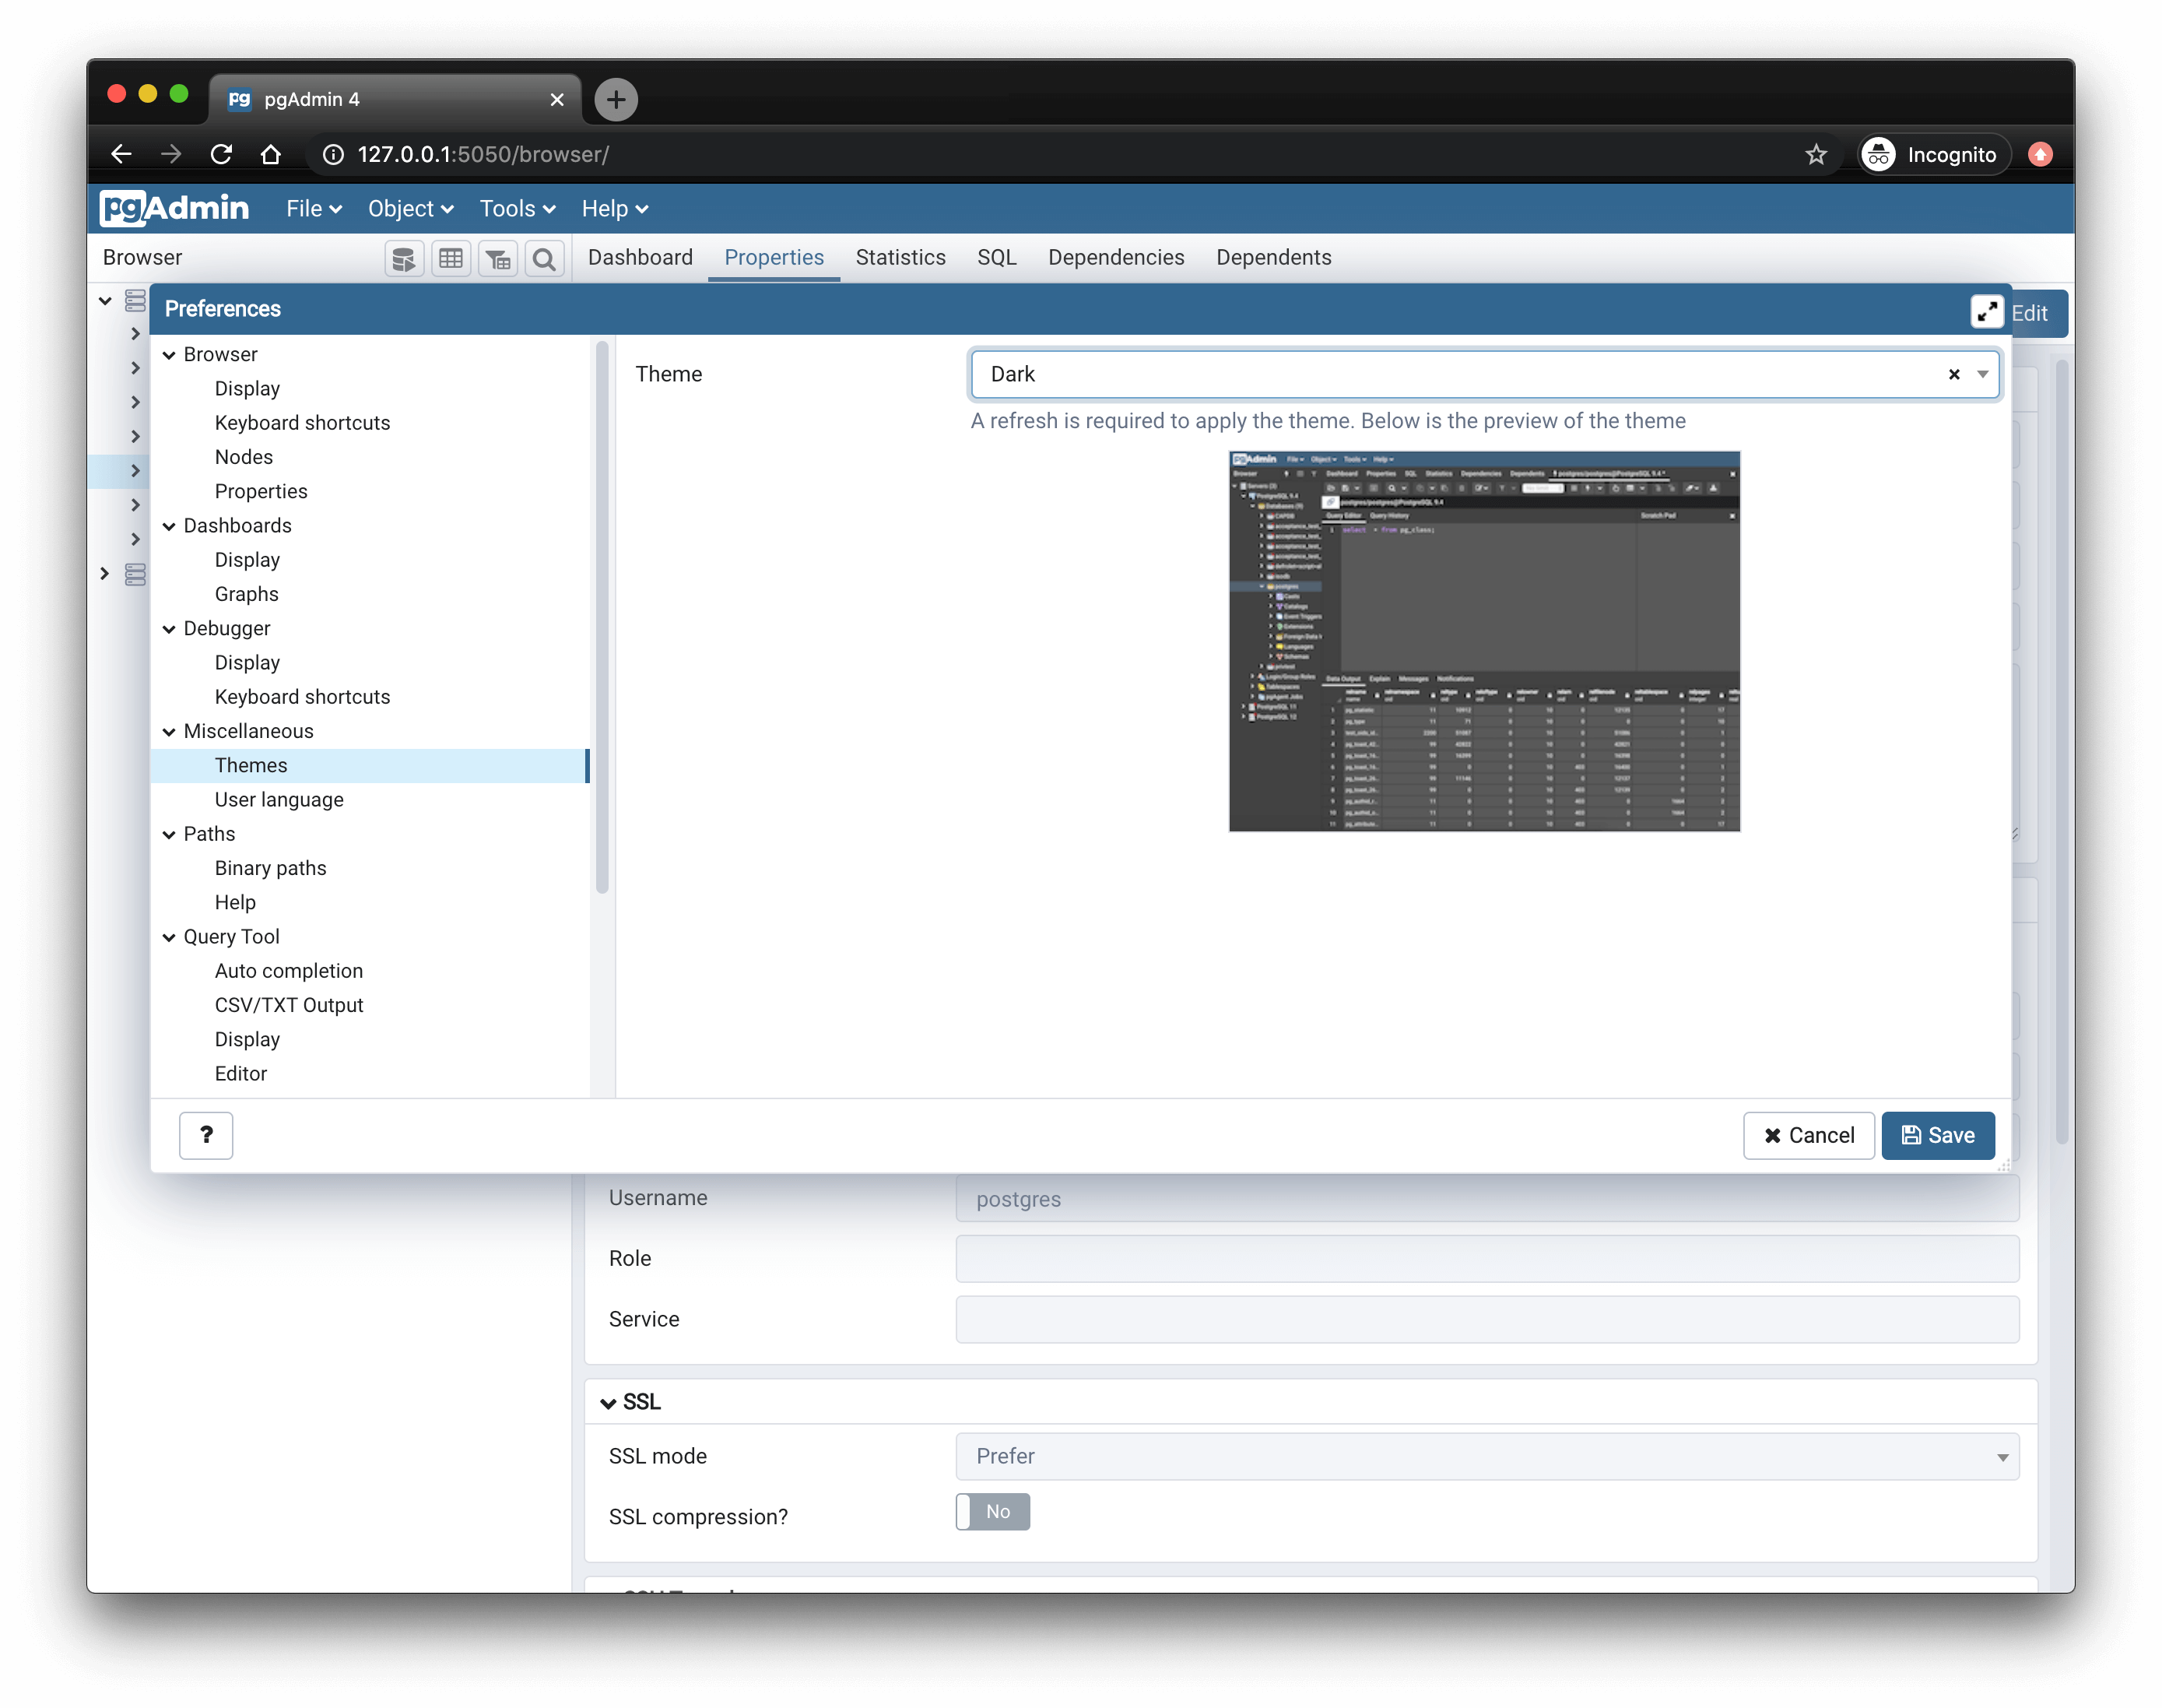Switch to the Dependencies tab
The width and height of the screenshot is (2162, 1708).
point(1115,258)
